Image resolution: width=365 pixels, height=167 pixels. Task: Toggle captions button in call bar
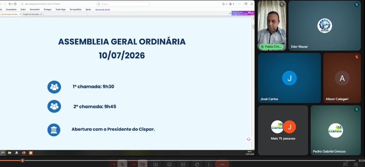183,164
